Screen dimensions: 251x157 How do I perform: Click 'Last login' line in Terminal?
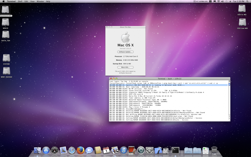[129, 81]
